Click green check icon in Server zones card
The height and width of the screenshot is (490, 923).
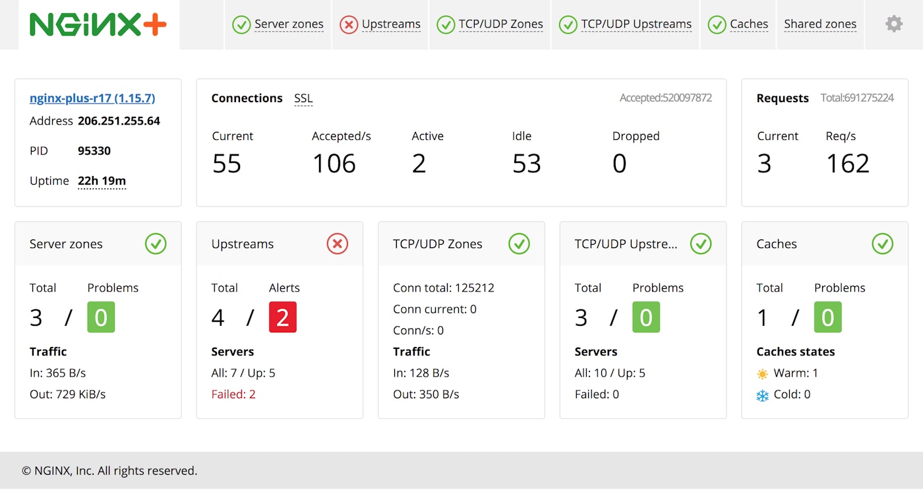coord(156,244)
